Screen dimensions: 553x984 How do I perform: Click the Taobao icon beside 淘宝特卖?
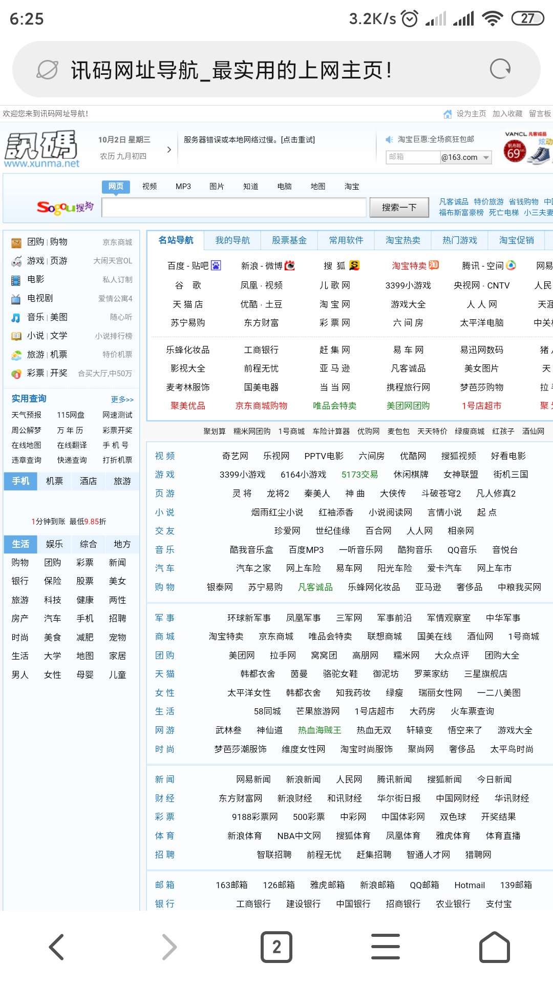point(434,265)
